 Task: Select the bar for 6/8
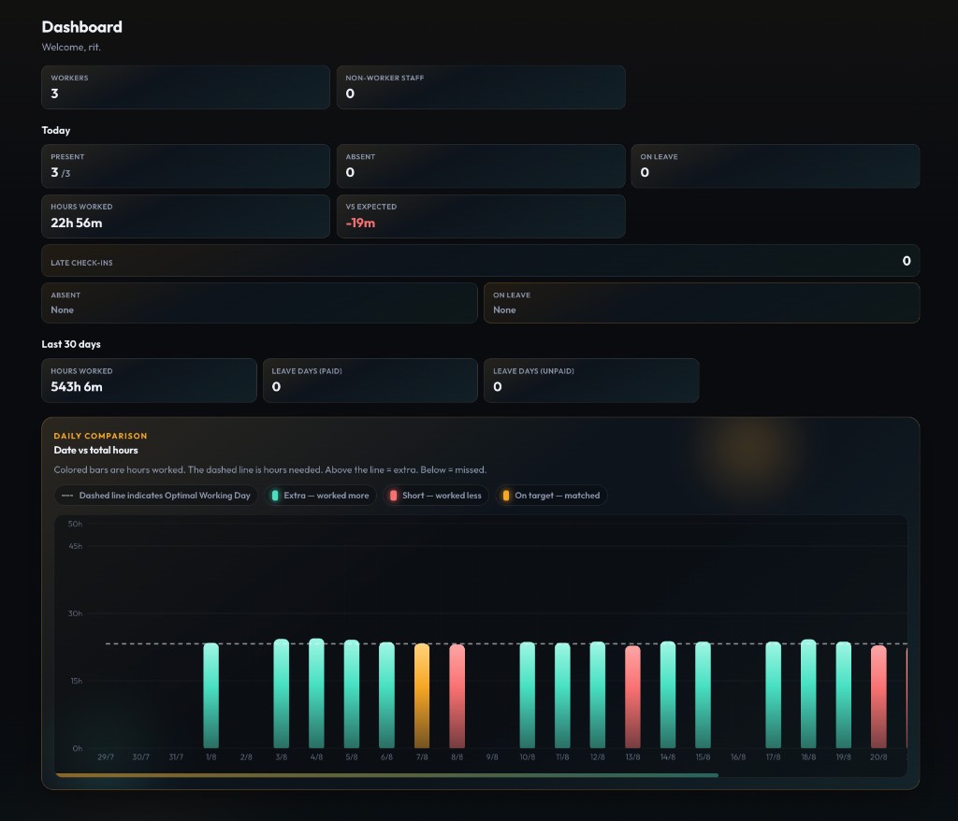click(x=386, y=695)
